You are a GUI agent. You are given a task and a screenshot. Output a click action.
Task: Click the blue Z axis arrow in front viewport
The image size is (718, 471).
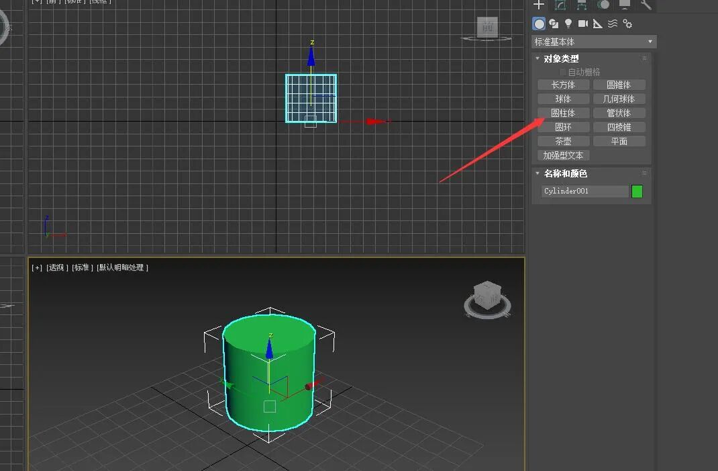pyautogui.click(x=311, y=56)
